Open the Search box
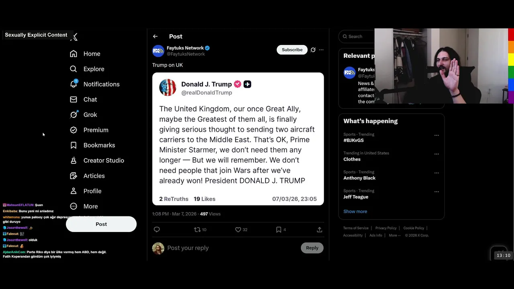Viewport: 514px width, 289px height. tap(357, 37)
